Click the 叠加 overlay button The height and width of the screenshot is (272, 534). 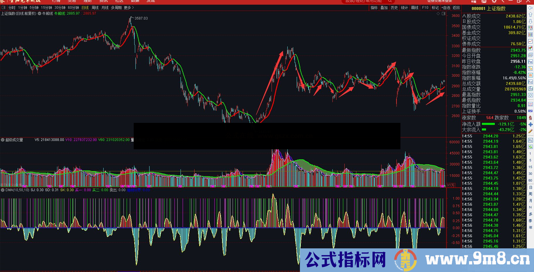point(384,8)
